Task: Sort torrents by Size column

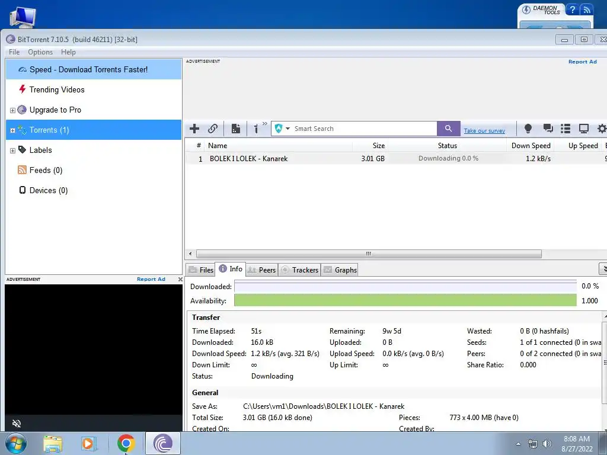Action: click(x=370, y=146)
